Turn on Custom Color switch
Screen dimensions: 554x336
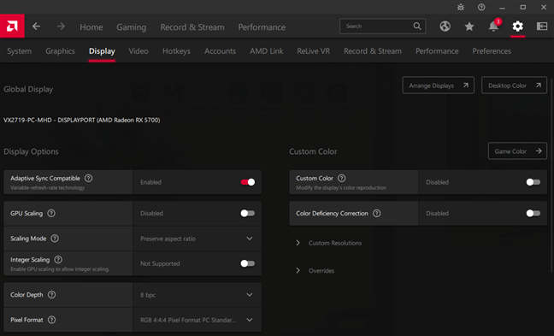(x=533, y=182)
